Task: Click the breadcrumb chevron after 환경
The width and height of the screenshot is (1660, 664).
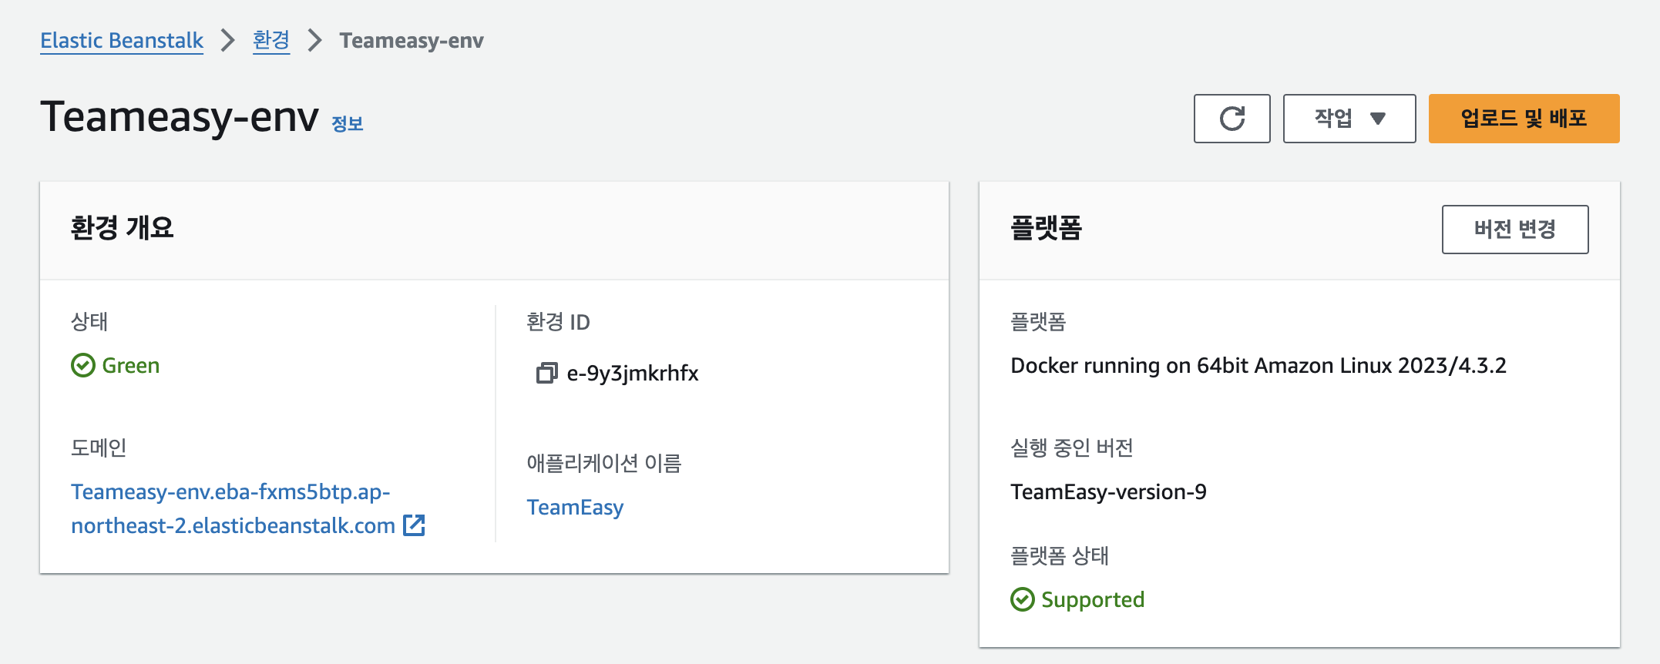Action: click(x=314, y=40)
